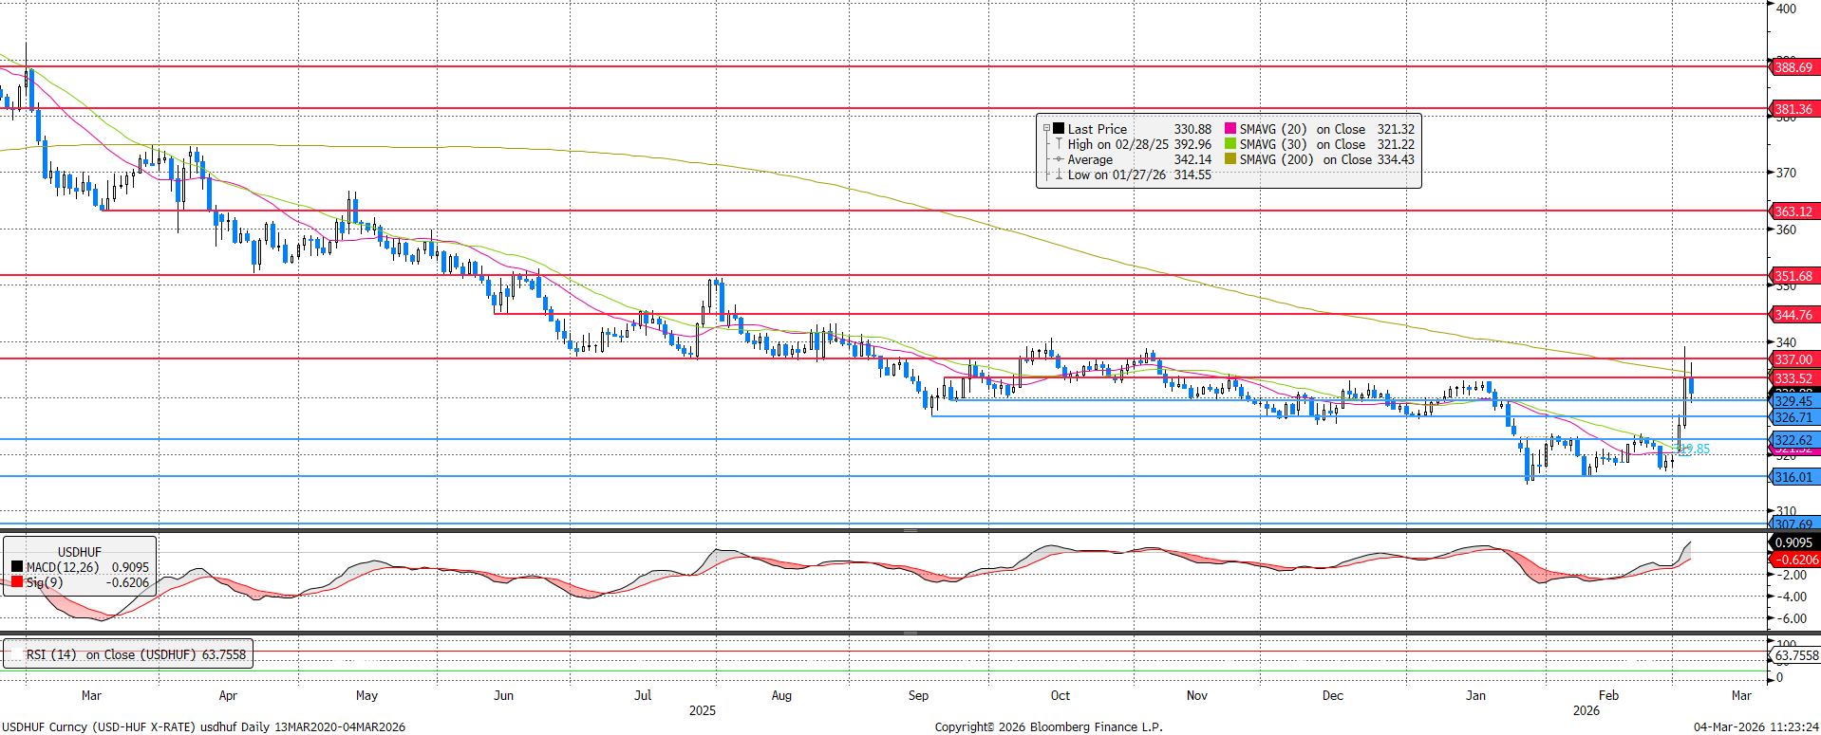Click the Low marker icon in legend
The height and width of the screenshot is (735, 1821).
(x=1058, y=175)
